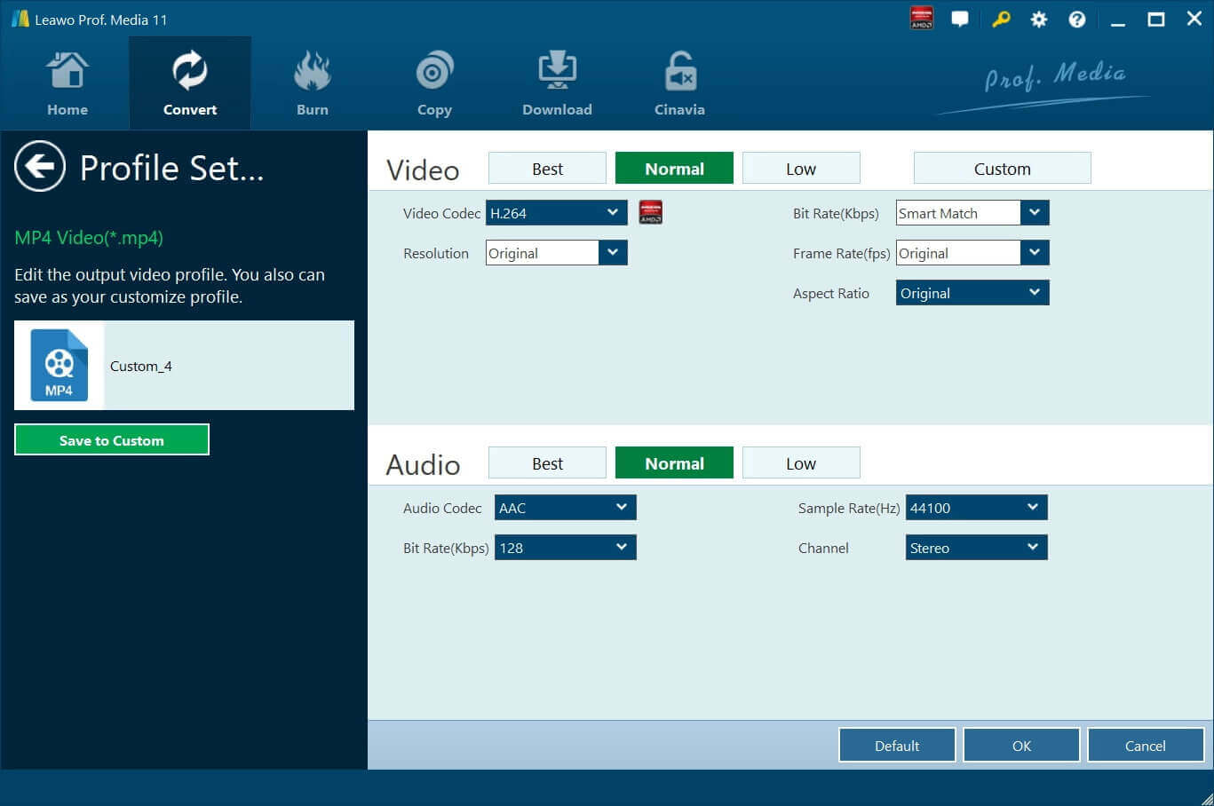Open the feedback chat icon in titlebar
The image size is (1214, 806).
[960, 19]
